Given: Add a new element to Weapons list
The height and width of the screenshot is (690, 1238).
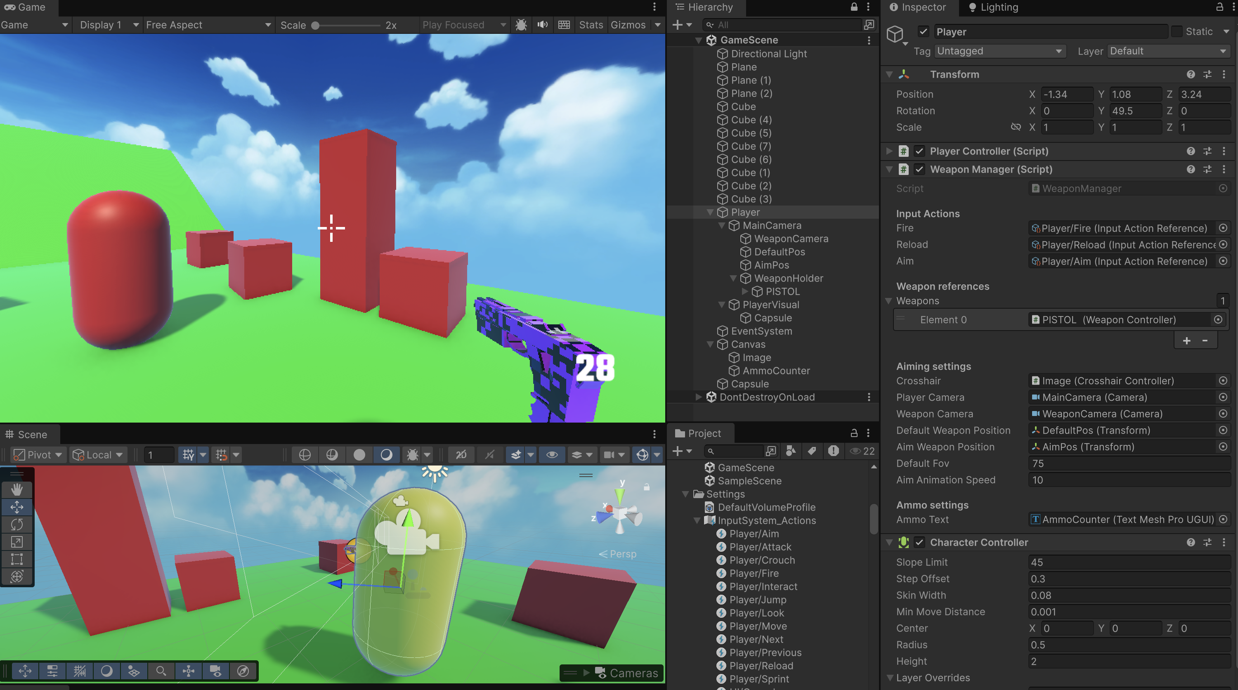Looking at the screenshot, I should click(x=1186, y=341).
